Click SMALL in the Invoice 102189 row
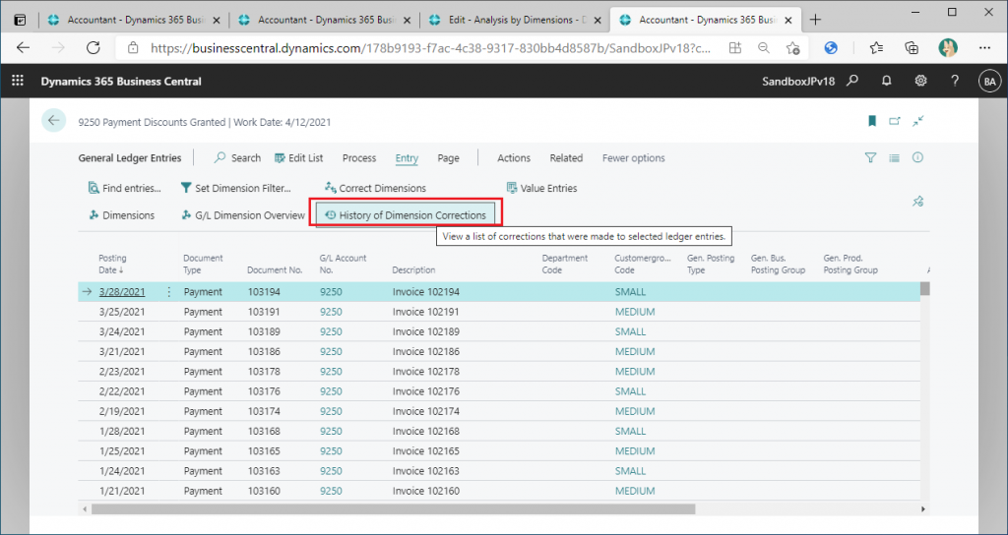The width and height of the screenshot is (1008, 535). pyautogui.click(x=630, y=332)
